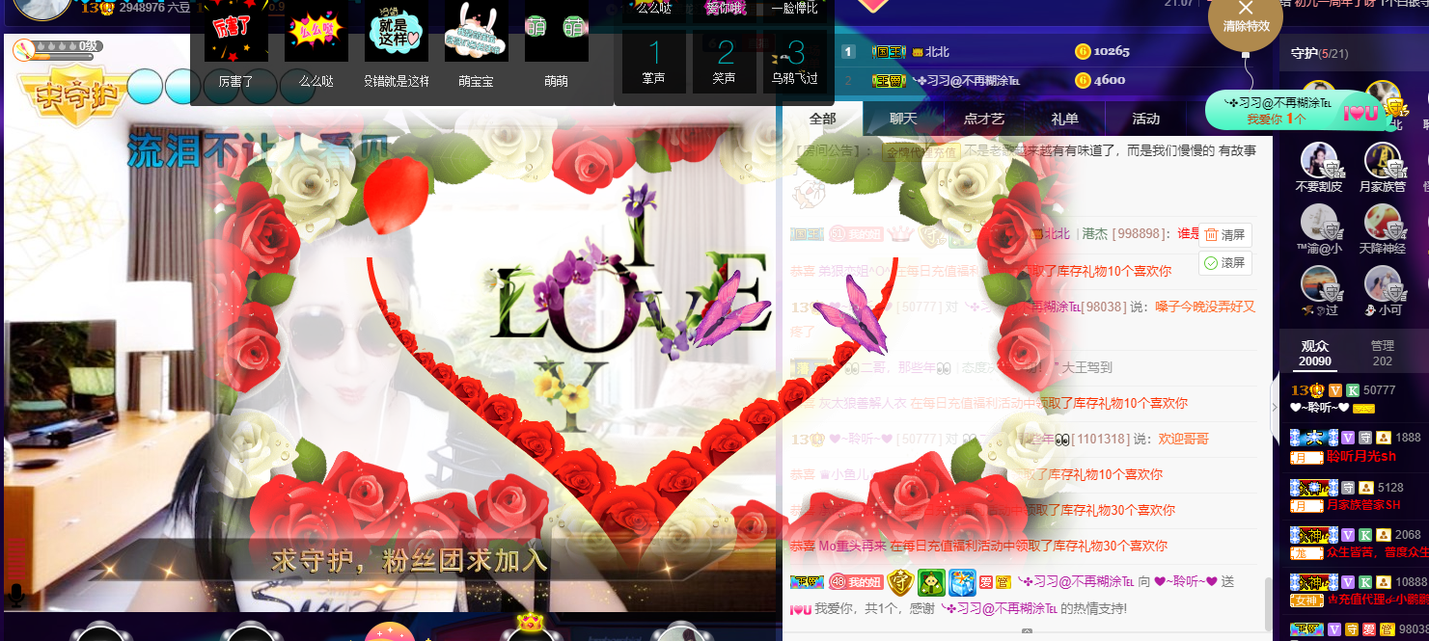
Task: Click the purple V badge beside 50777
Action: 1335,390
